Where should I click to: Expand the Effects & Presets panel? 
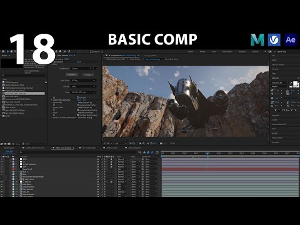(x=278, y=64)
